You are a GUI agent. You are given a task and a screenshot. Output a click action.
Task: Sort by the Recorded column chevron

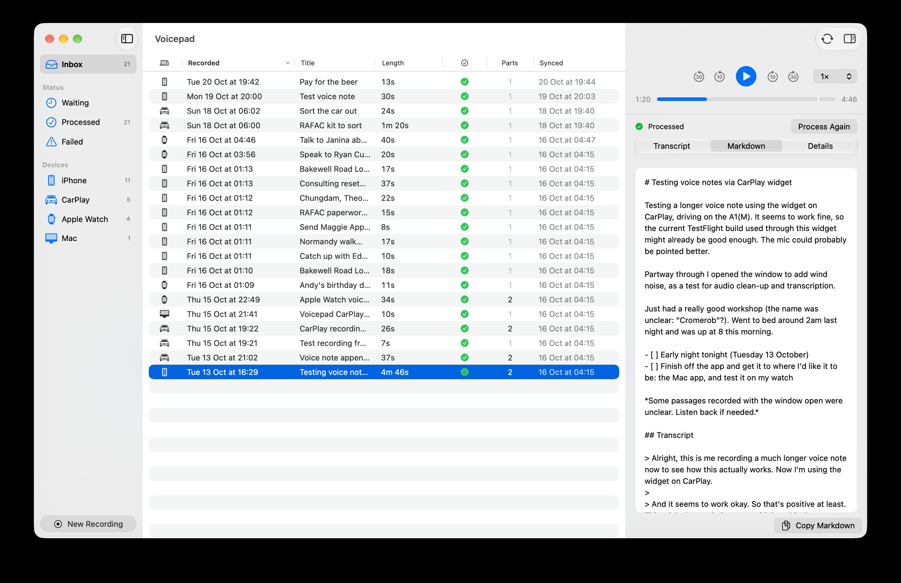288,63
